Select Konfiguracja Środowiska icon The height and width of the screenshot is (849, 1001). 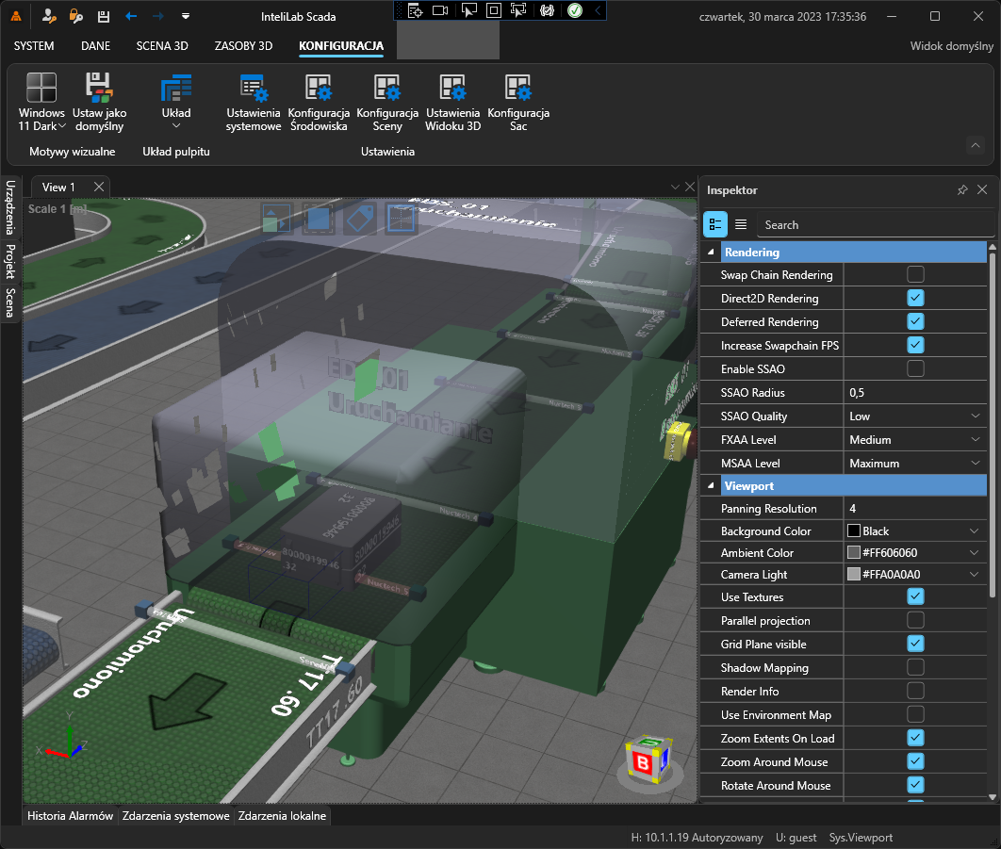tap(319, 99)
